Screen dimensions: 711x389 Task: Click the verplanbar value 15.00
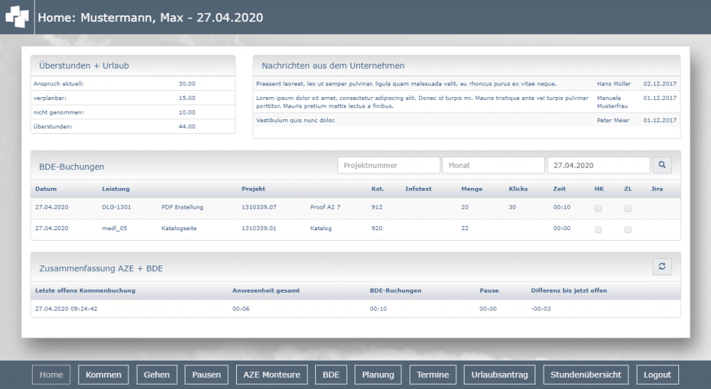coord(187,98)
